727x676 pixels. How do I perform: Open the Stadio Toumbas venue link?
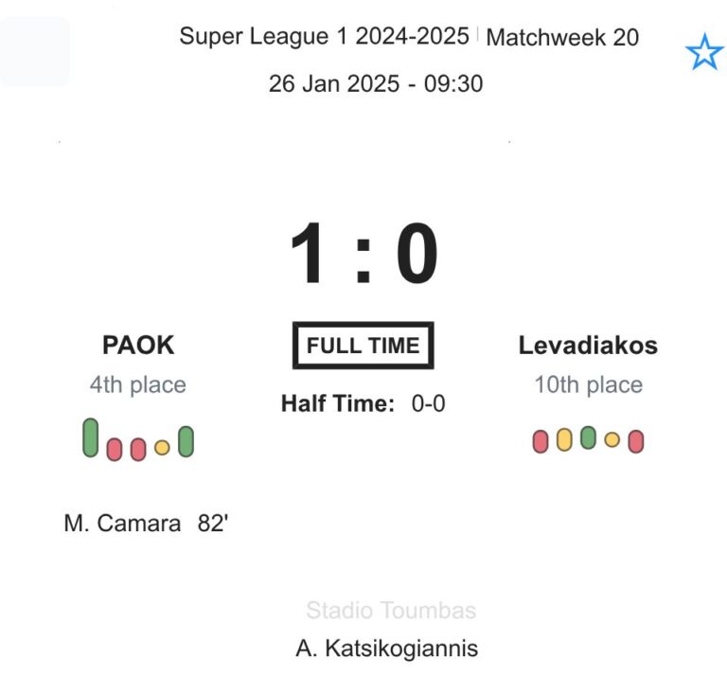[391, 611]
